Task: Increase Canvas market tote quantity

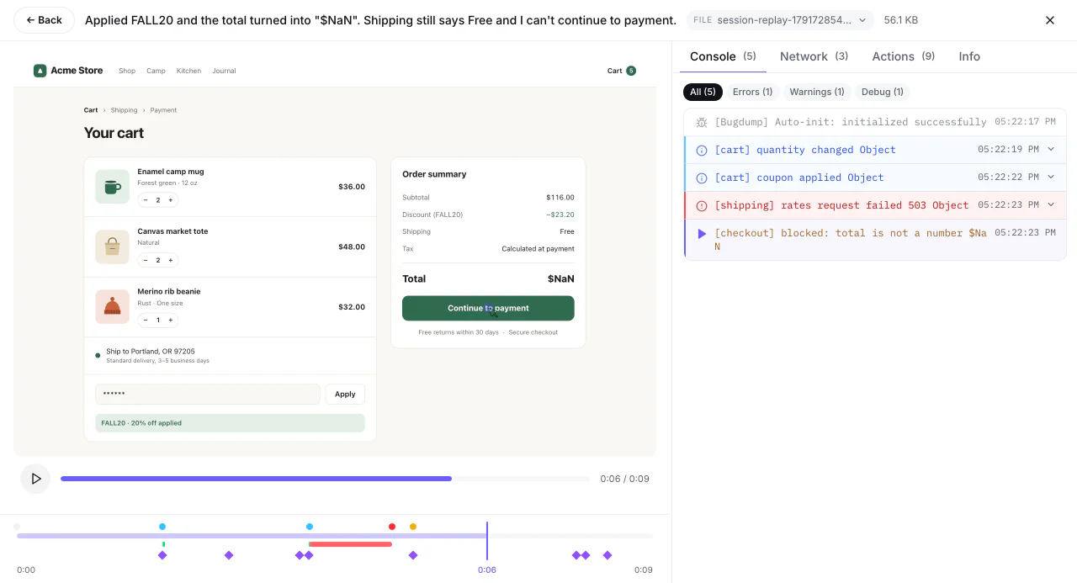Action: click(x=171, y=260)
